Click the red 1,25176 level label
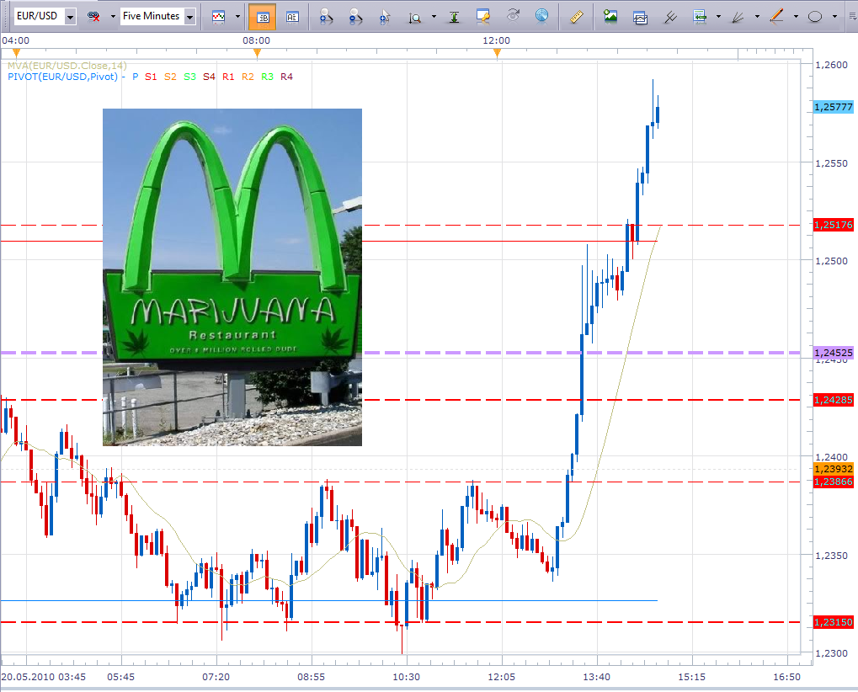858x692 pixels. point(834,225)
